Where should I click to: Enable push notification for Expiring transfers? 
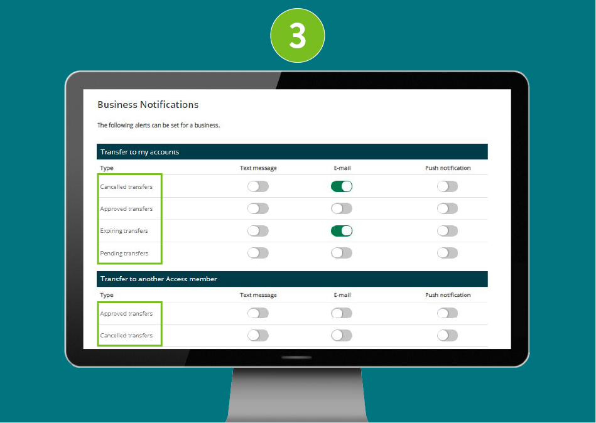point(447,231)
